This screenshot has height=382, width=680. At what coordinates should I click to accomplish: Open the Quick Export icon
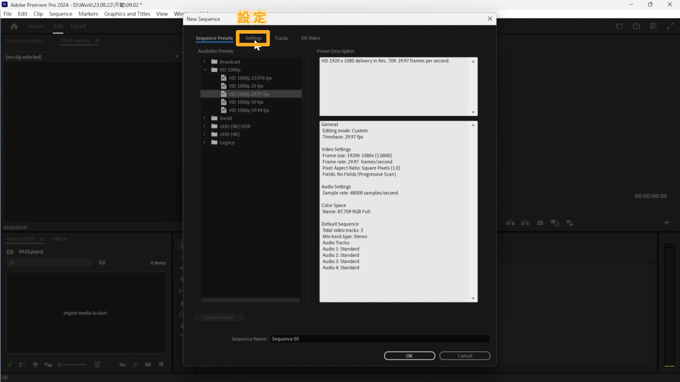click(x=636, y=26)
